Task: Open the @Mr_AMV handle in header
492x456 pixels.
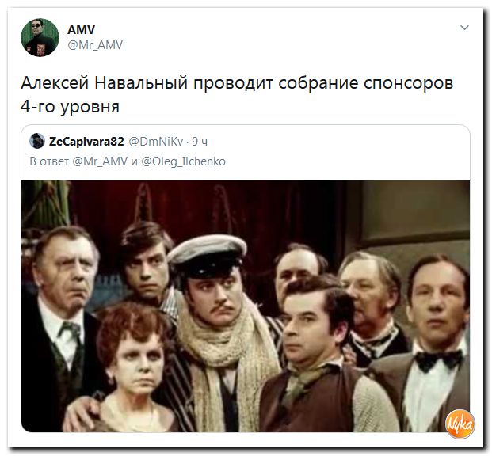Action: [95, 45]
